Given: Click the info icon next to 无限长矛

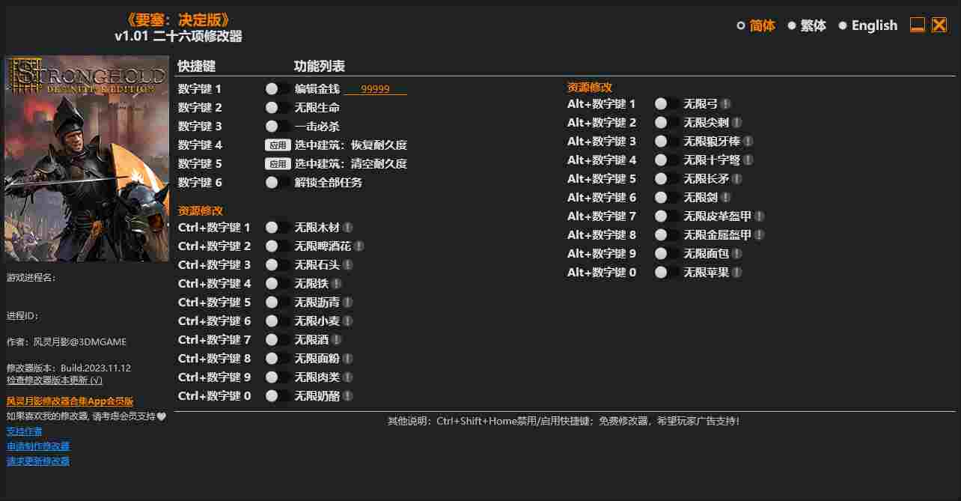Looking at the screenshot, I should point(737,178).
